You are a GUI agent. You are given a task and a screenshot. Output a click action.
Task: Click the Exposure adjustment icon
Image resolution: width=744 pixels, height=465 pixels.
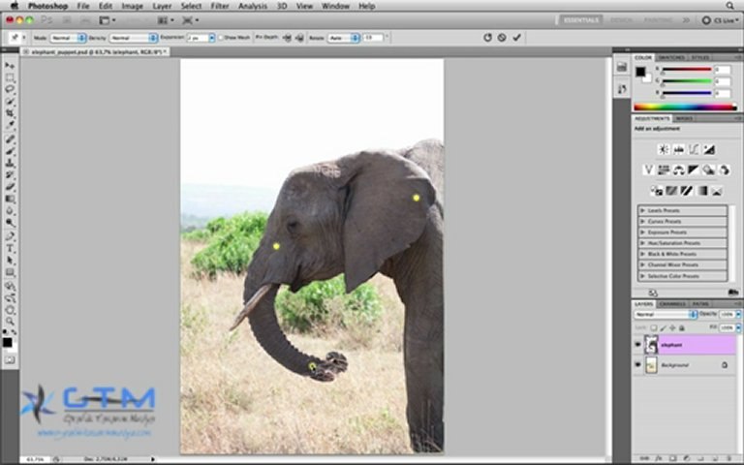[x=709, y=149]
